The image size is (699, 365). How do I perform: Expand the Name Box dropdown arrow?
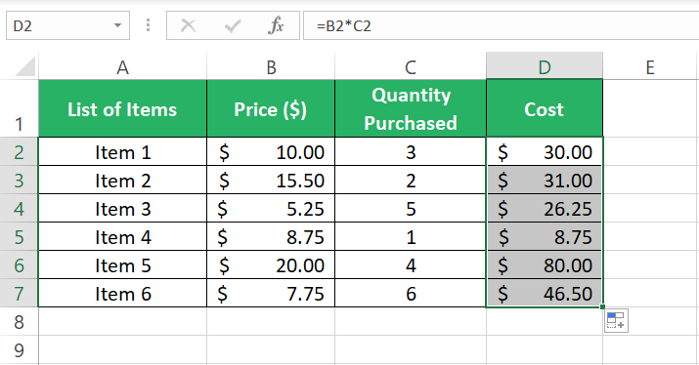point(117,25)
